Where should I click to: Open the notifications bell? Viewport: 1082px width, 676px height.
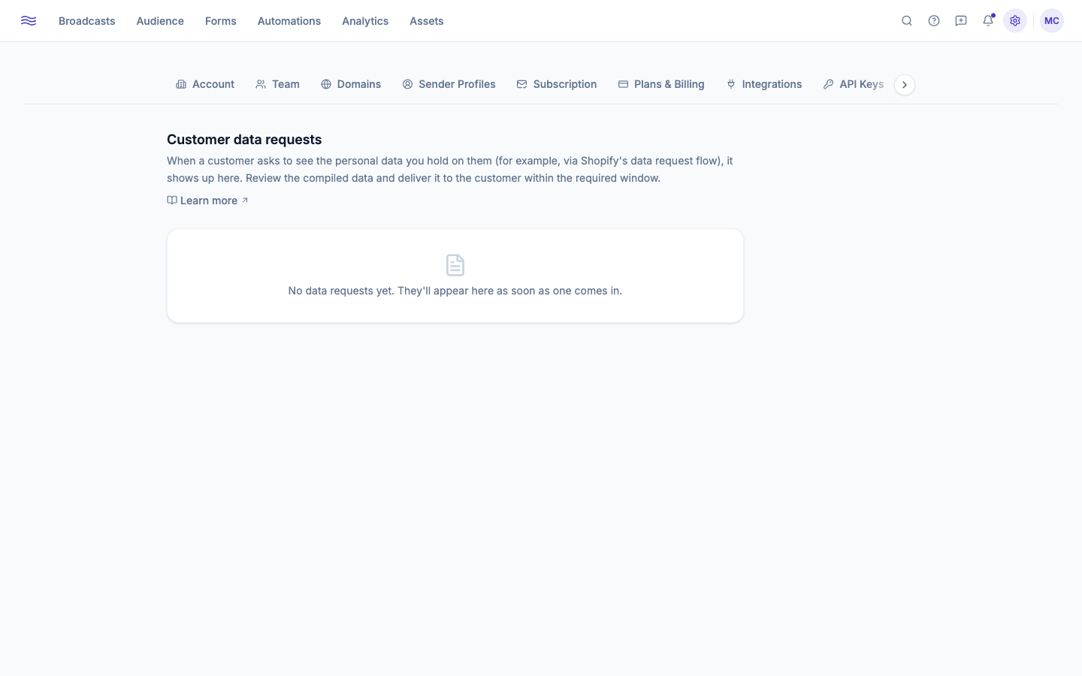coord(988,21)
